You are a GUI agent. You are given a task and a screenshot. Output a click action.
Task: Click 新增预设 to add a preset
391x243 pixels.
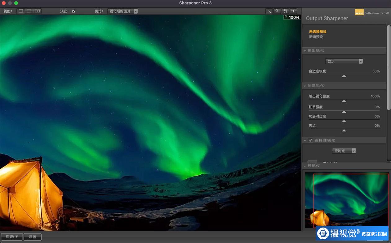316,37
